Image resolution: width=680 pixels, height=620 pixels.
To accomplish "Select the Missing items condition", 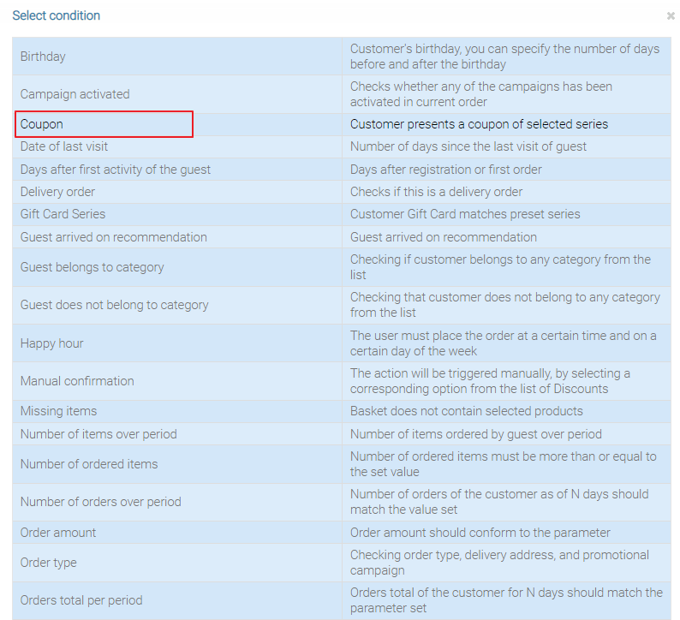I will pos(58,411).
